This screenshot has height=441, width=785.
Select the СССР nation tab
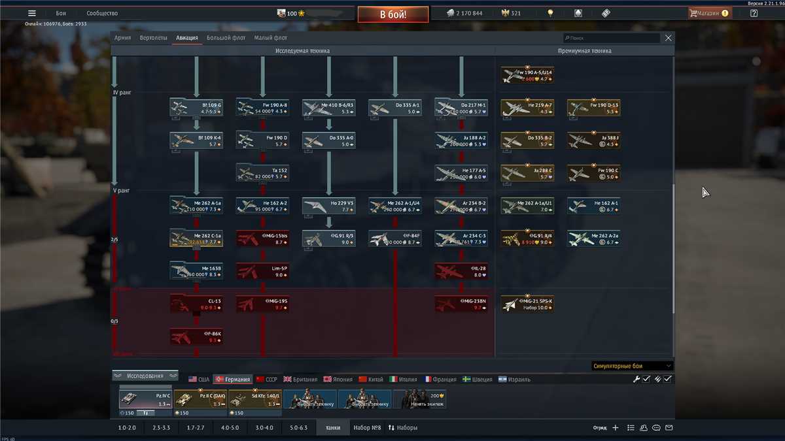pyautogui.click(x=267, y=379)
